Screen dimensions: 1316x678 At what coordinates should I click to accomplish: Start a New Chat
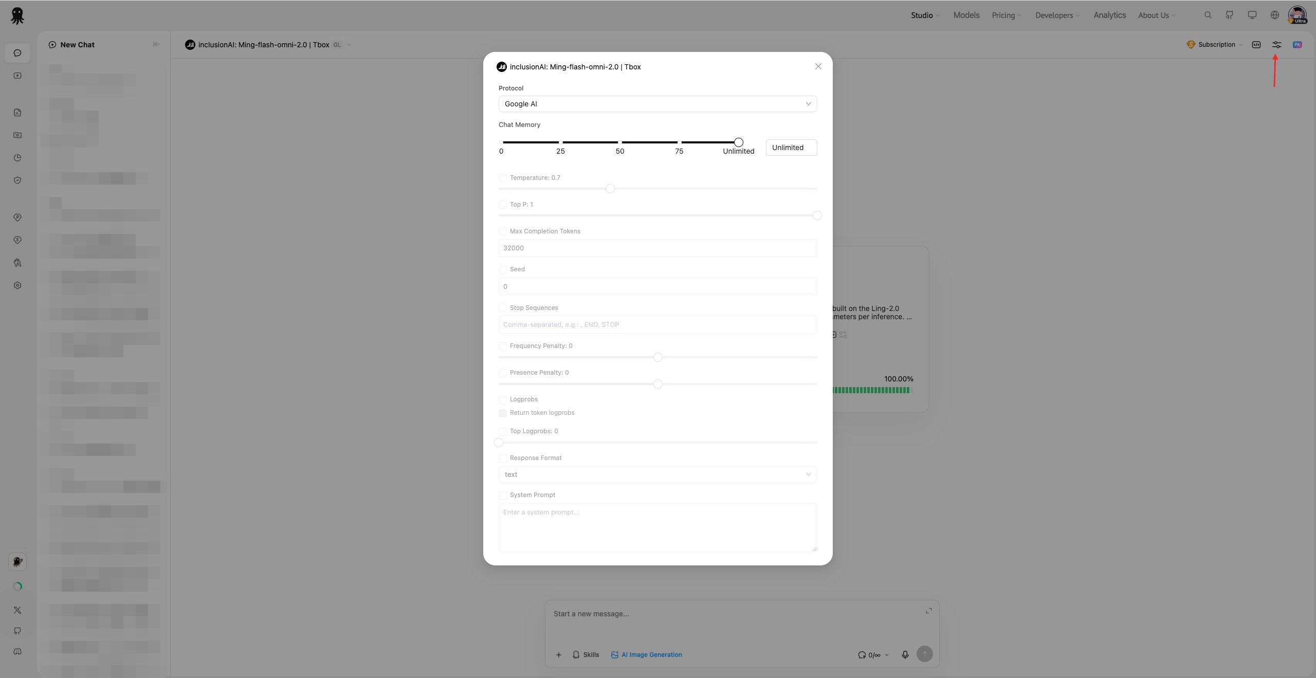coord(71,45)
